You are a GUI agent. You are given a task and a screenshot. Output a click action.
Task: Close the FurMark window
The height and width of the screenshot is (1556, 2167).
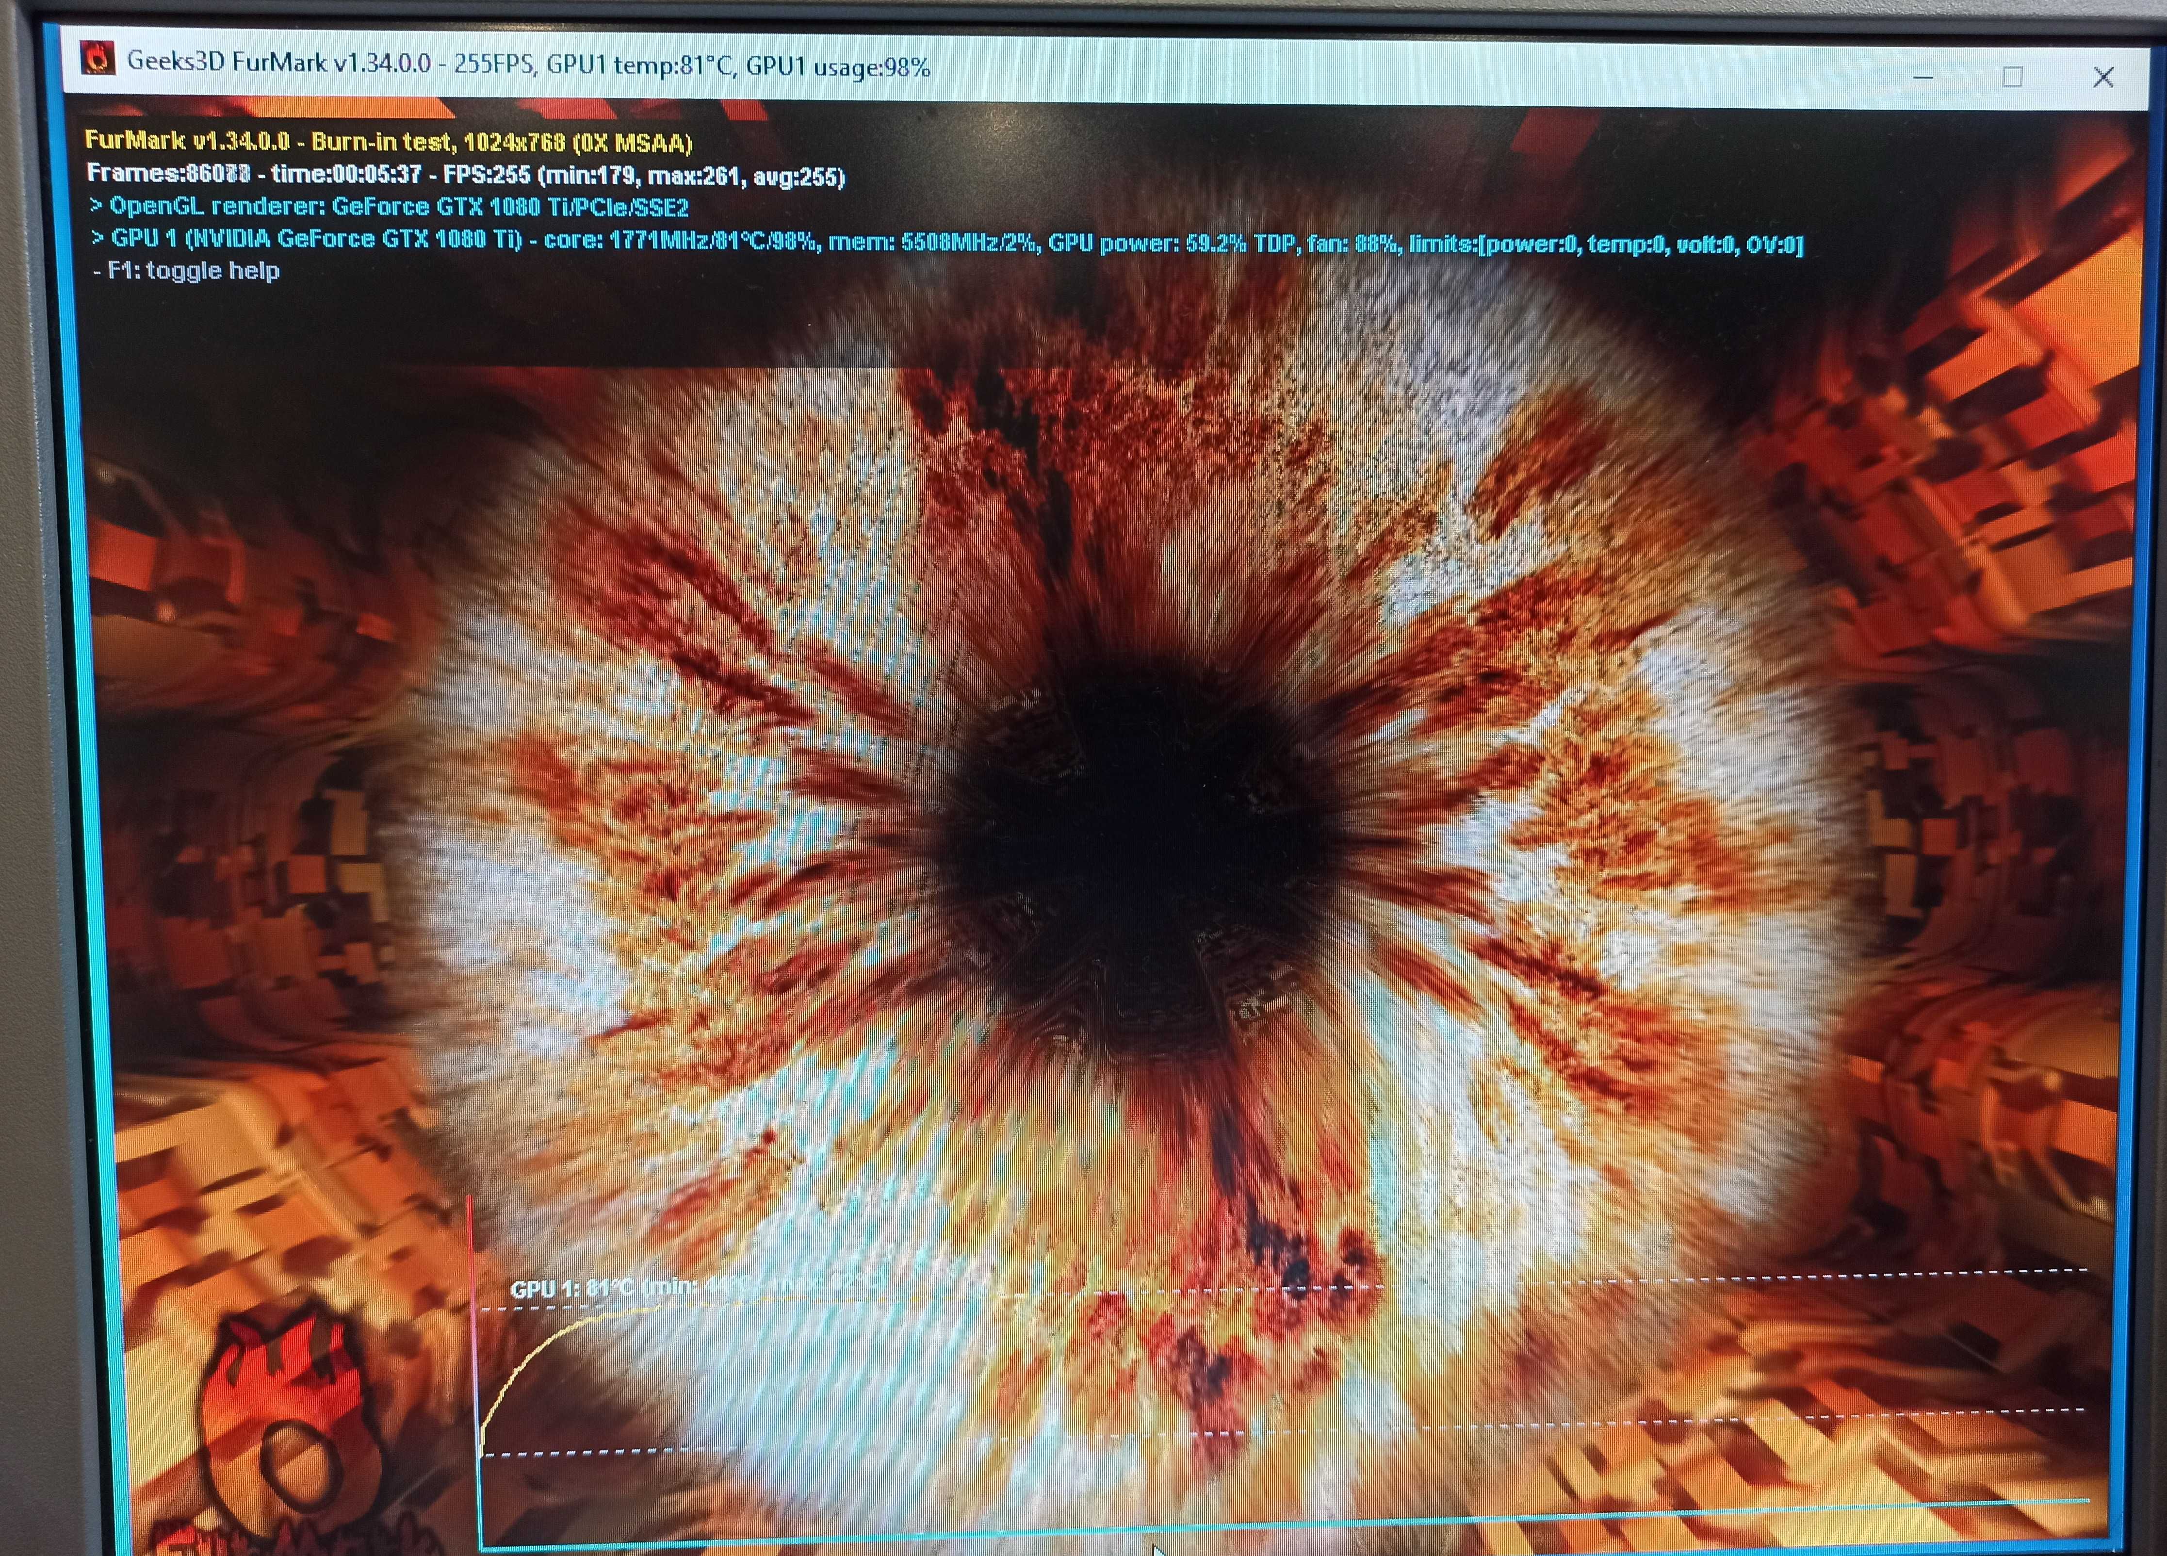(2103, 78)
